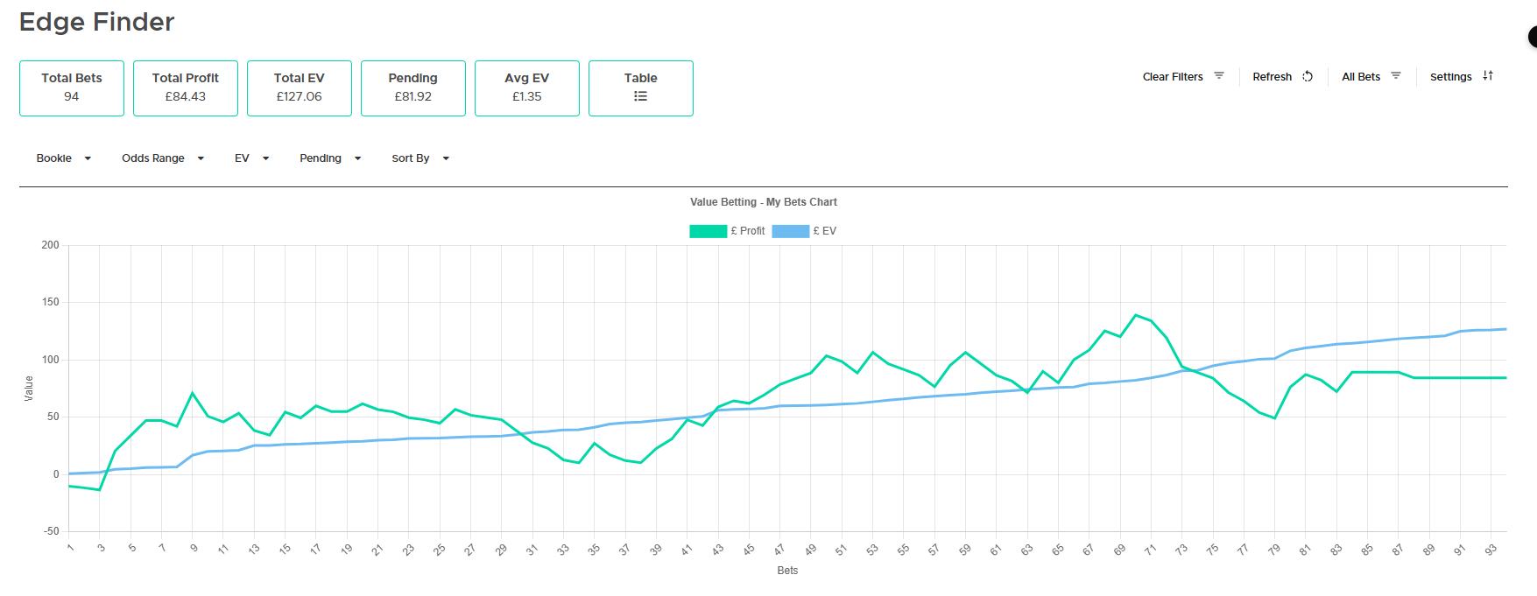Open the Sort By dropdown
1537x596 pixels.
coord(420,158)
